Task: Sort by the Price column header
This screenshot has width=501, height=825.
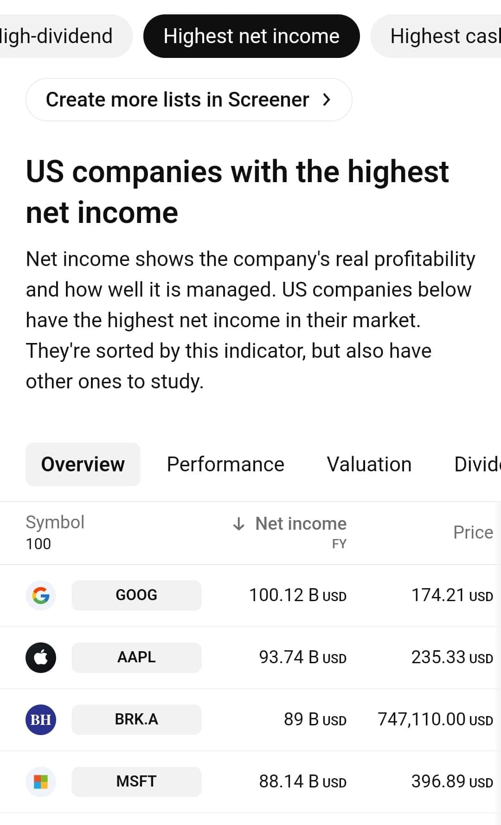Action: [473, 533]
